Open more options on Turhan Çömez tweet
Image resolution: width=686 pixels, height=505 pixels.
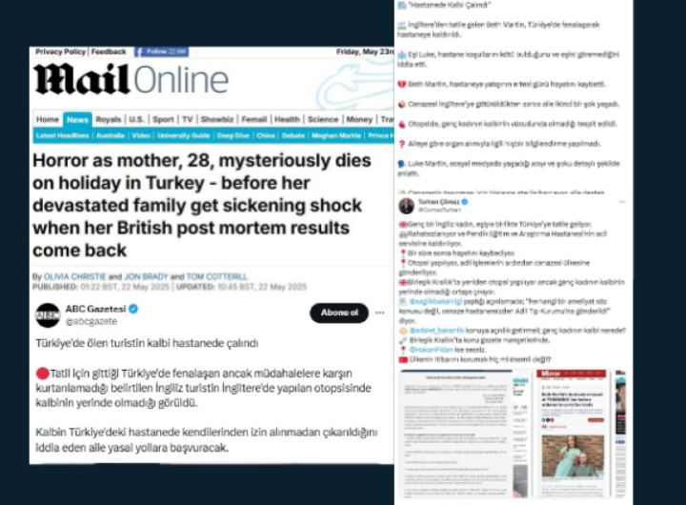(622, 202)
